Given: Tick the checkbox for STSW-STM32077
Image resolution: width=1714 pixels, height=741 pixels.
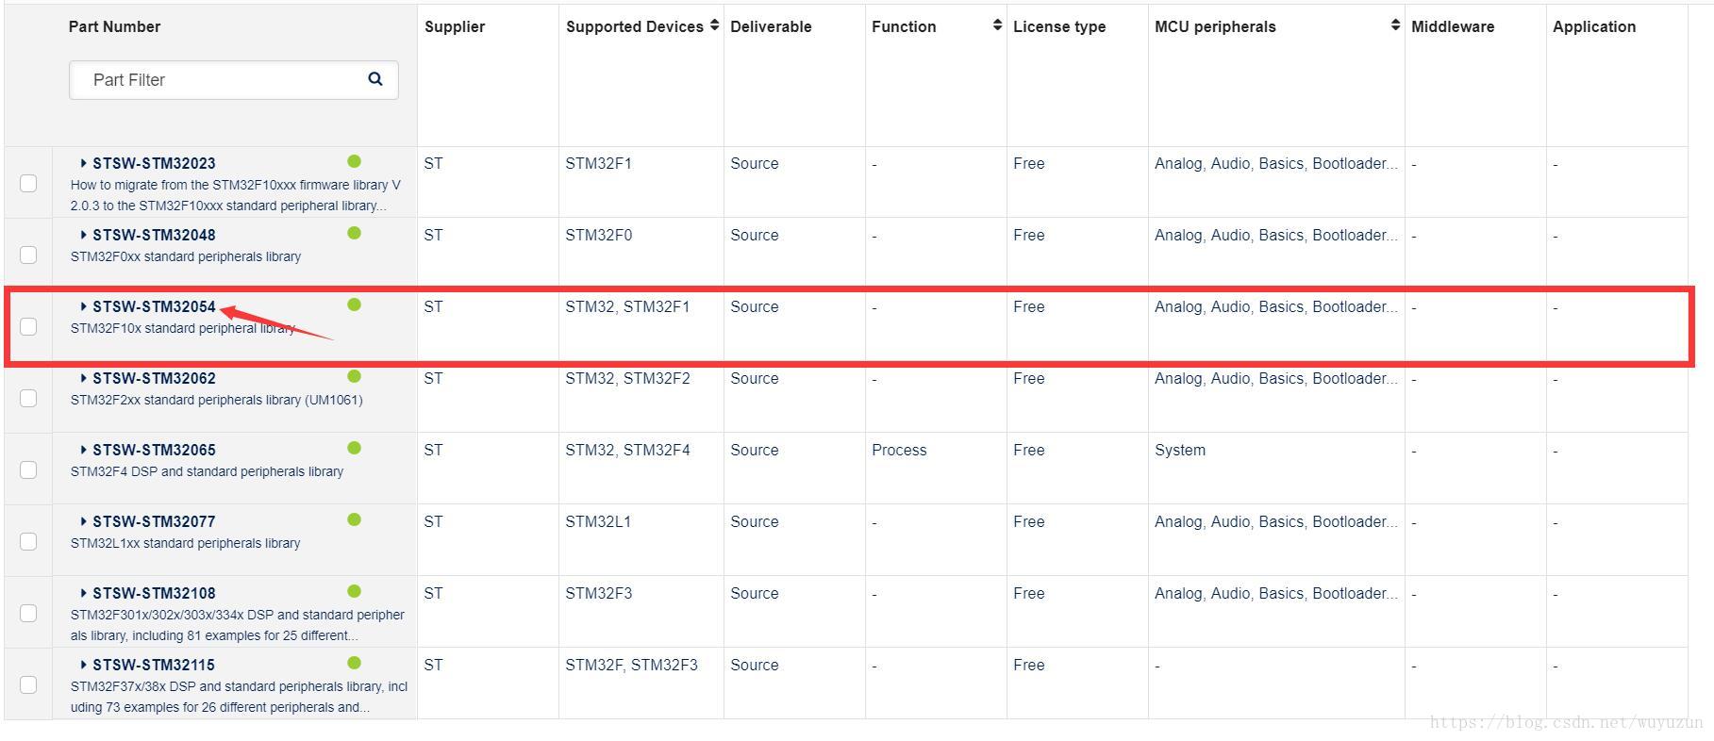Looking at the screenshot, I should [28, 541].
